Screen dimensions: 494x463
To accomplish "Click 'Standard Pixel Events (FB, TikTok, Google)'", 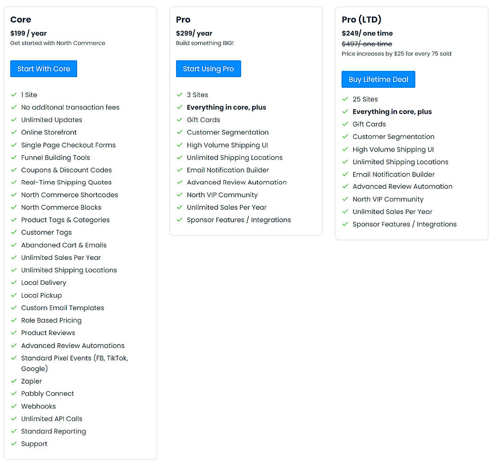I will pyautogui.click(x=74, y=363).
